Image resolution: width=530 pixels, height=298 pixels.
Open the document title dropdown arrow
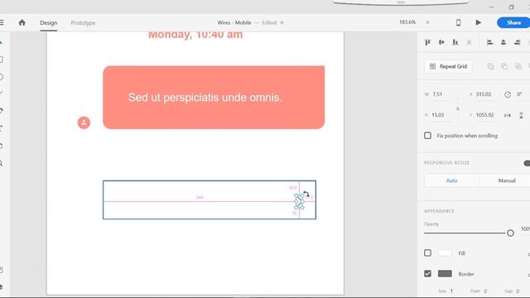point(282,22)
